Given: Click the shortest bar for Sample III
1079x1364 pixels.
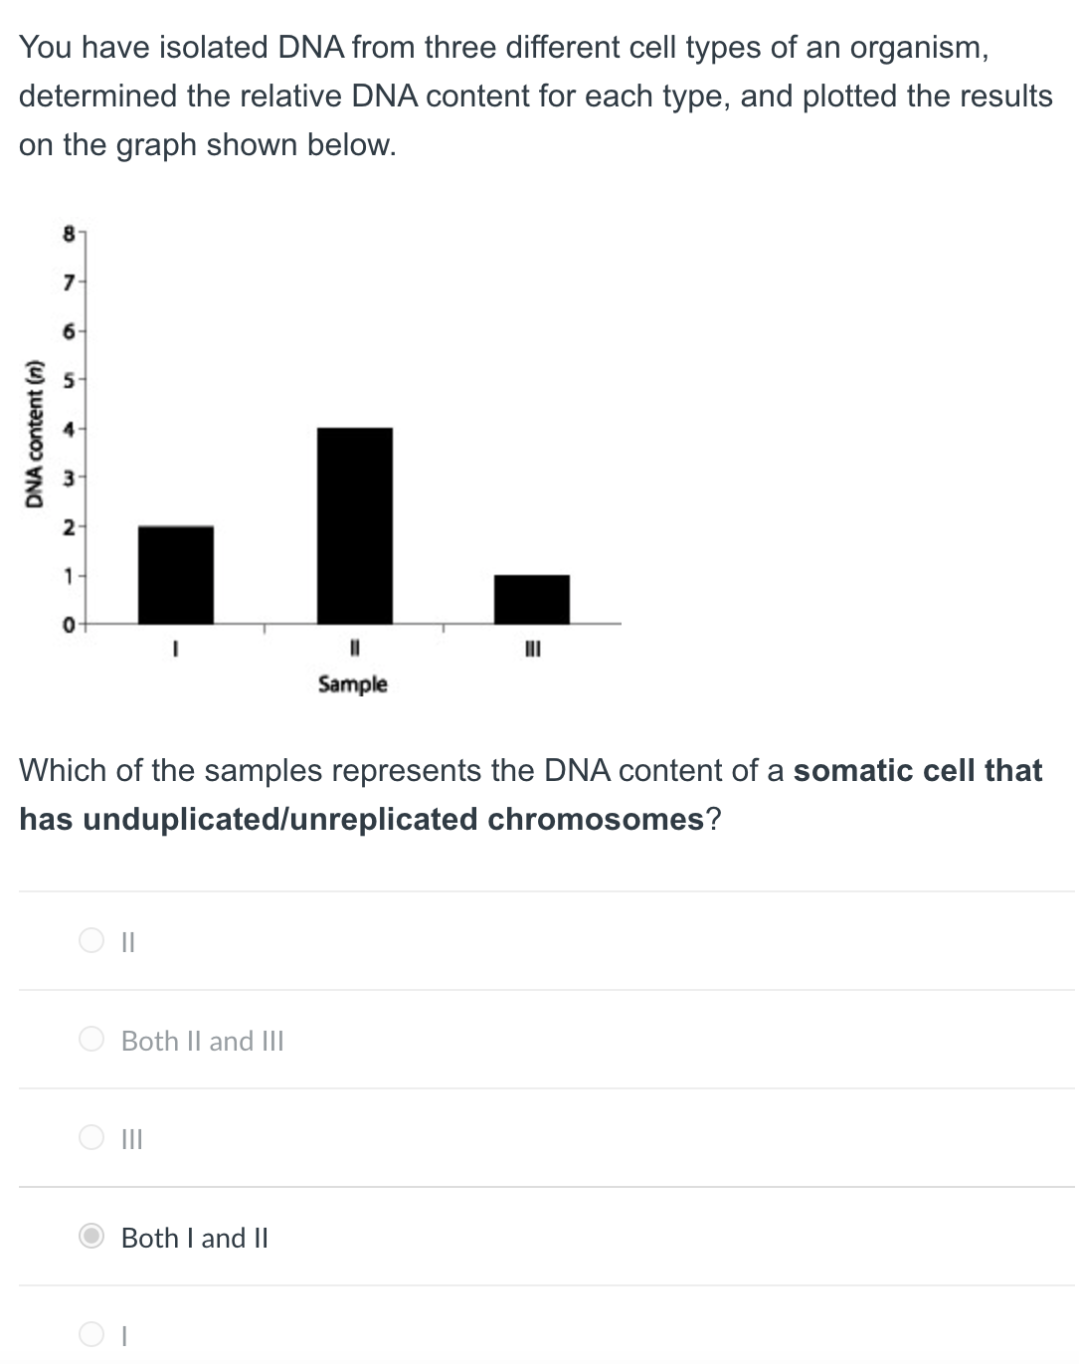Looking at the screenshot, I should tap(532, 597).
